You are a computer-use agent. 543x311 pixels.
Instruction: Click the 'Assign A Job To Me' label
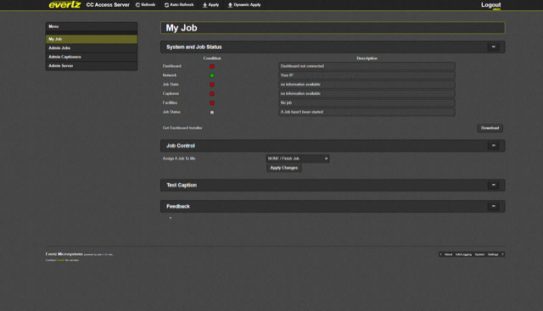point(179,158)
